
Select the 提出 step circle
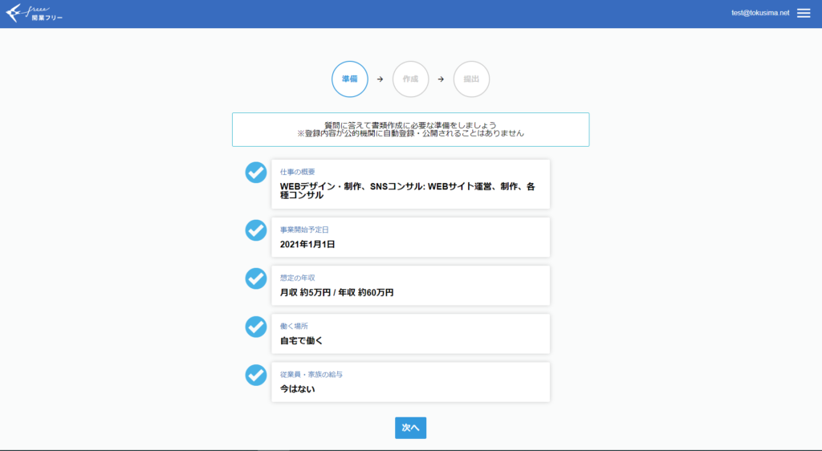click(x=471, y=79)
